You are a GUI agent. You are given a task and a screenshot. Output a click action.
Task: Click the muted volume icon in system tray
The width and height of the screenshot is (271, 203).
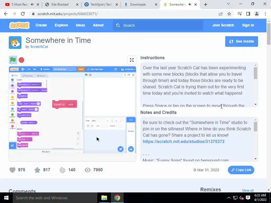click(x=241, y=198)
